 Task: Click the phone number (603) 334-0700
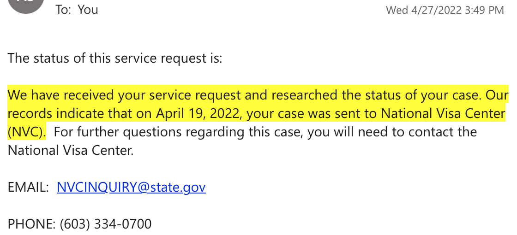pos(106,224)
